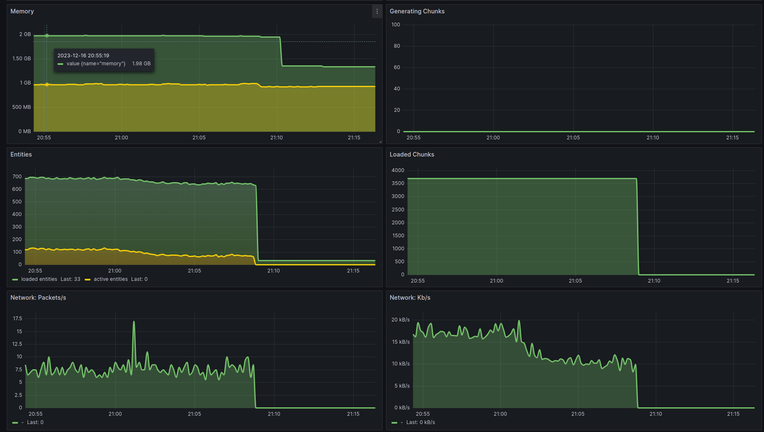Open the Memory panel three-dot menu
The height and width of the screenshot is (432, 764).
[x=377, y=11]
